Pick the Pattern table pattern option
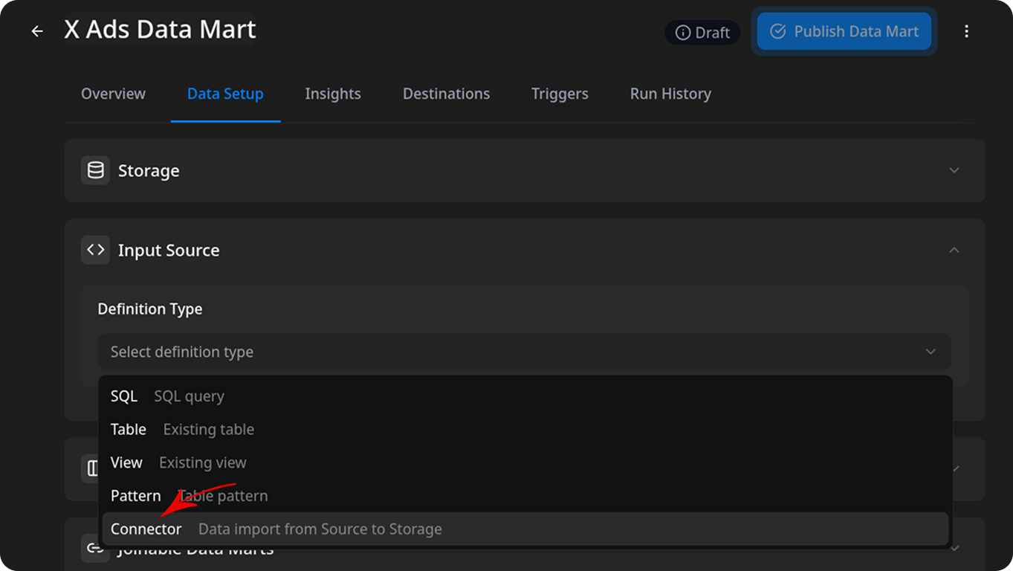 (525, 495)
